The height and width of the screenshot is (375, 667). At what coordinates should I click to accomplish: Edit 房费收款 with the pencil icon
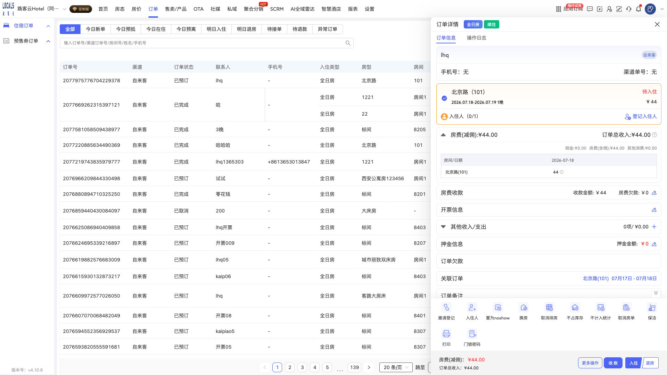click(654, 193)
